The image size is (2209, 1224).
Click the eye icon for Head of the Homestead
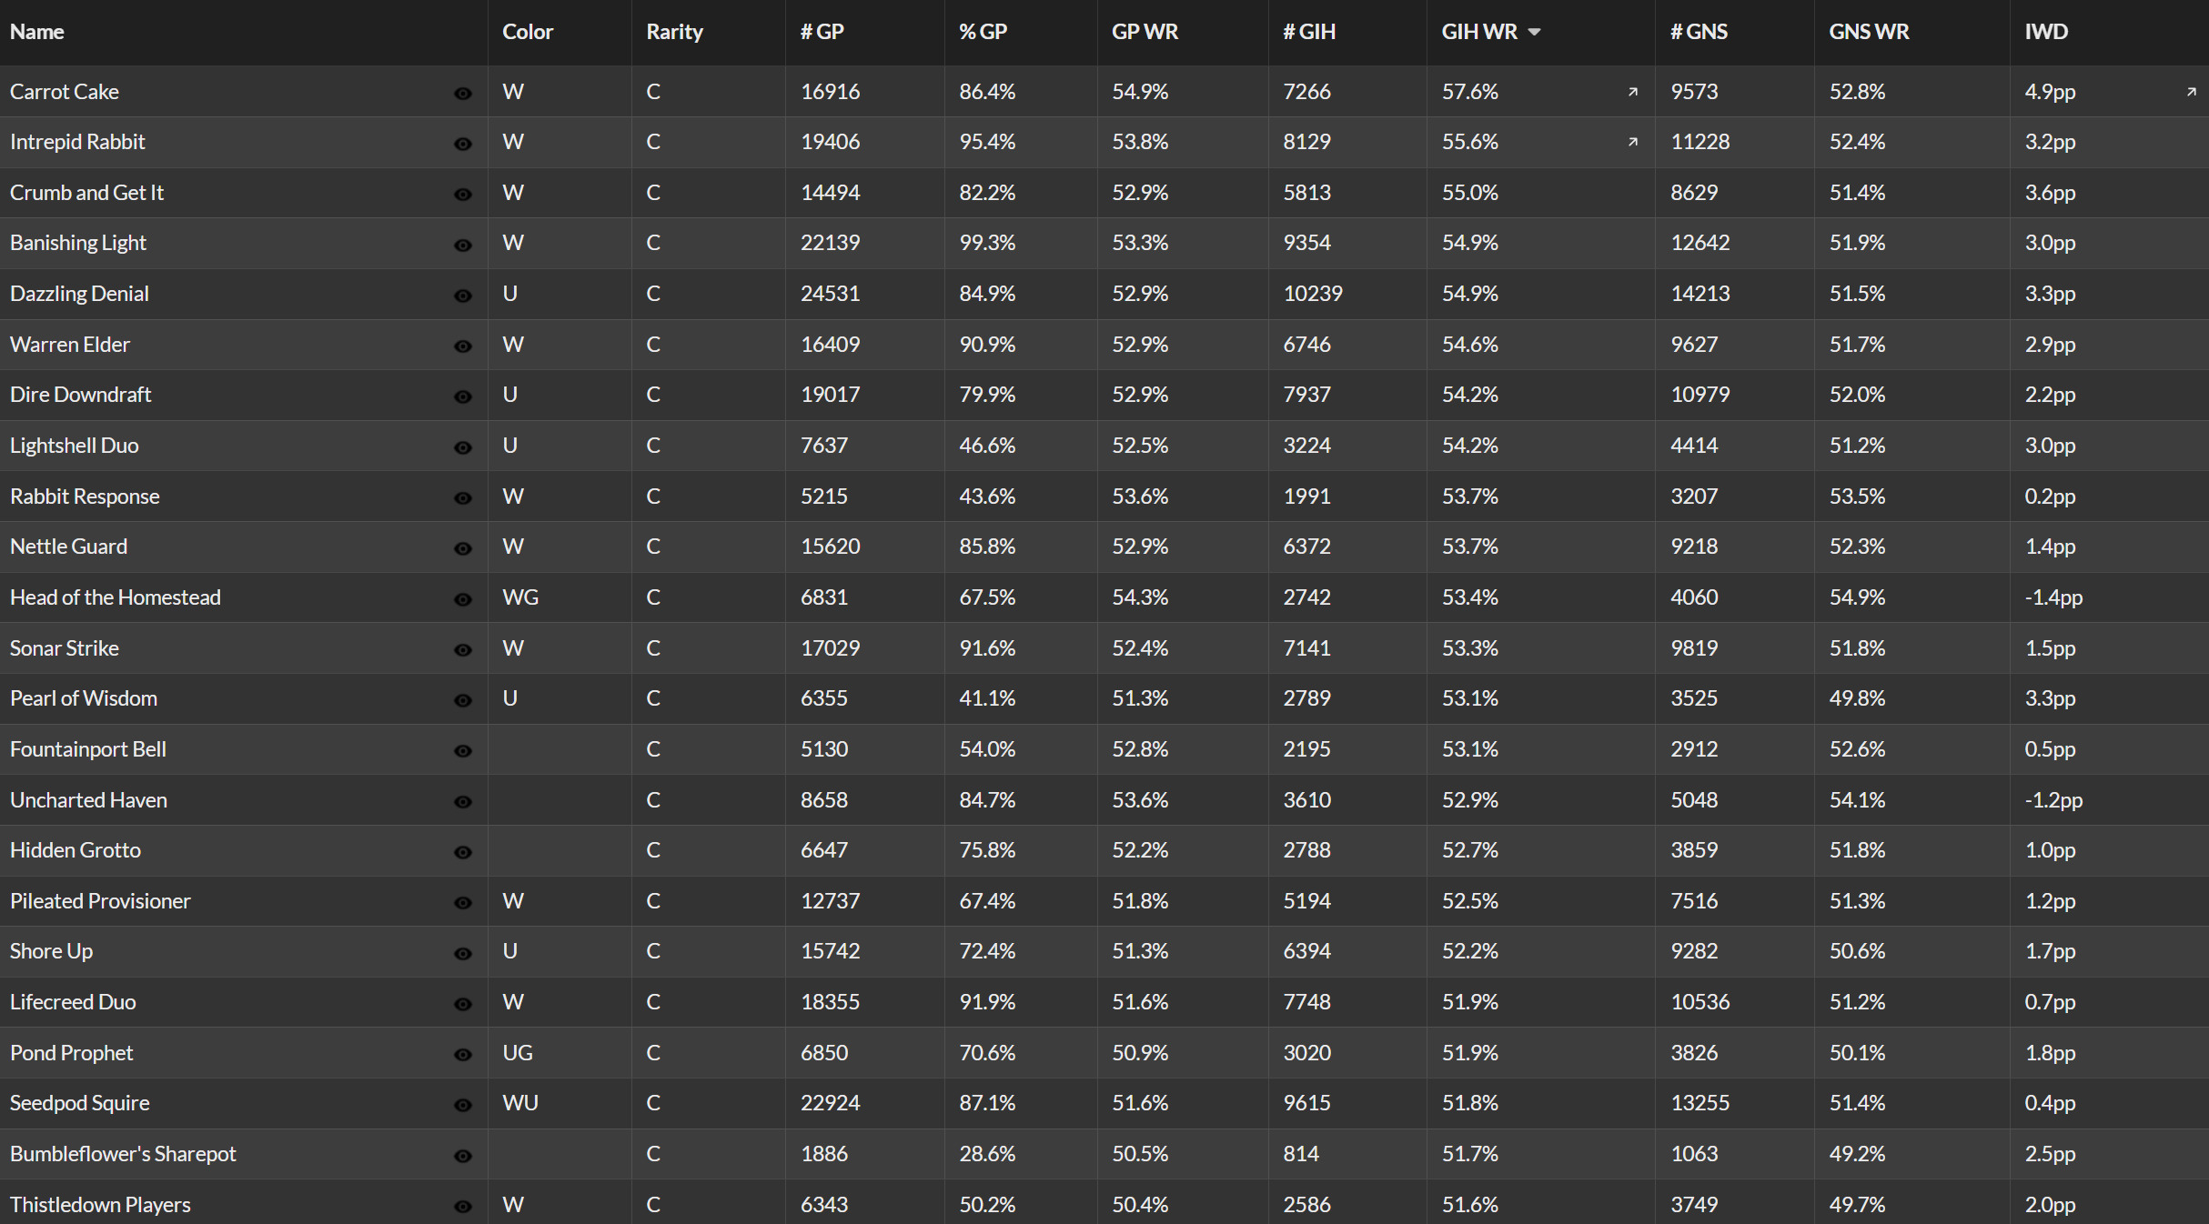(x=463, y=600)
